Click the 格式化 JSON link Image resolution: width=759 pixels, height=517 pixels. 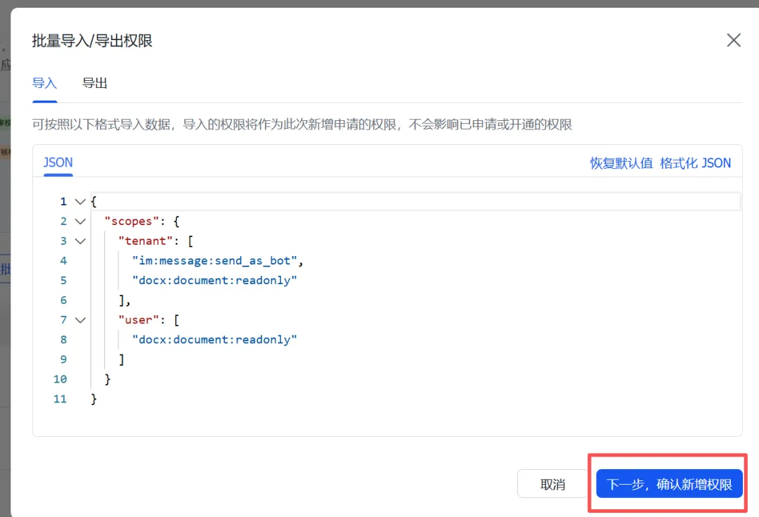tap(695, 162)
